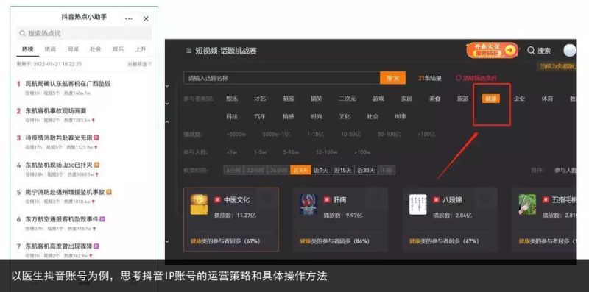The width and height of the screenshot is (589, 292).
Task: Open hot item 东航客机事故现场画面
Action: click(x=56, y=111)
